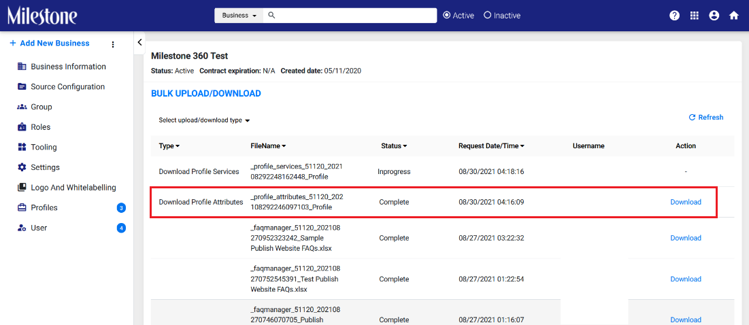Download the profile attributes file
The width and height of the screenshot is (749, 325).
coord(686,202)
